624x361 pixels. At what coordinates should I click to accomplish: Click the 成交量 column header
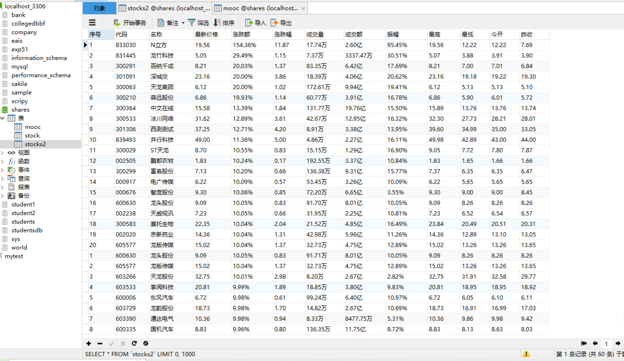point(324,34)
